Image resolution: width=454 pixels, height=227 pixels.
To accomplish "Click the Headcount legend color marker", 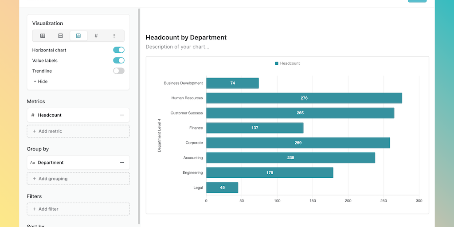I will click(x=277, y=63).
